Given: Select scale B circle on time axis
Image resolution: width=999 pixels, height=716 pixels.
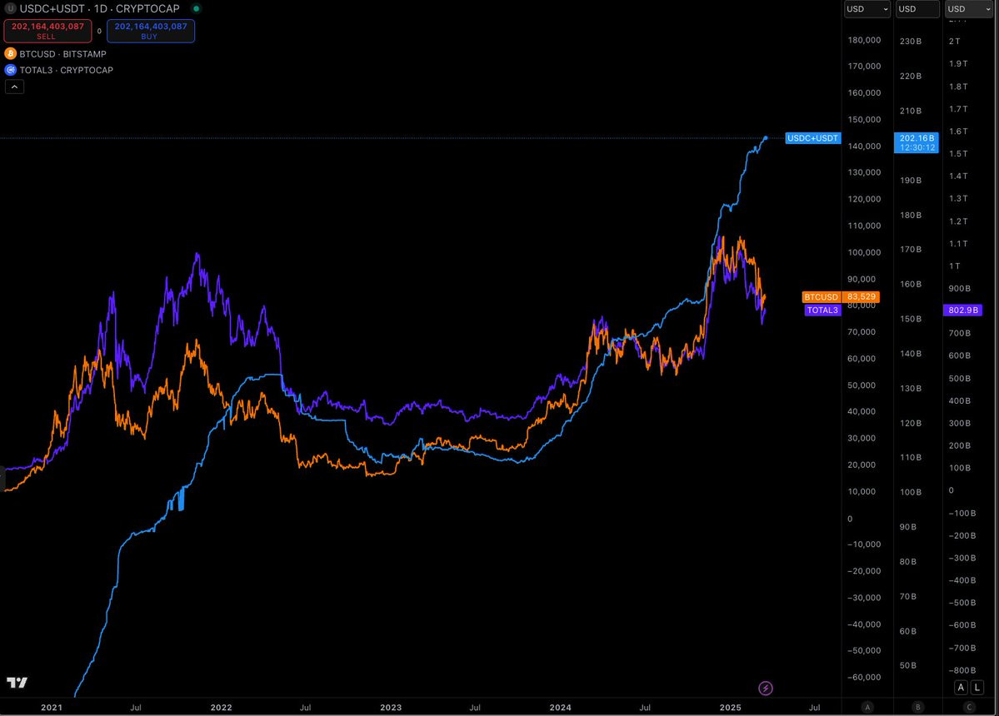Looking at the screenshot, I should click(x=918, y=707).
